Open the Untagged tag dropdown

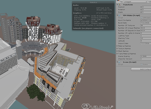(135, 1)
